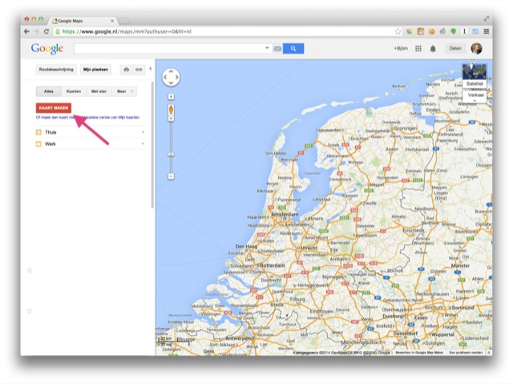Viewport: 513px width, 384px height.
Task: Enter fullscreen via the window's top-right arrows
Action: pyautogui.click(x=487, y=19)
